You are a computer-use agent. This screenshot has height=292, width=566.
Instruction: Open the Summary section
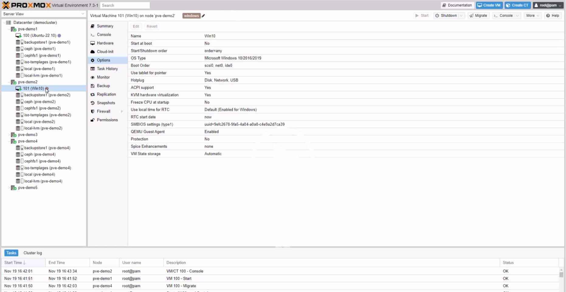(108, 26)
